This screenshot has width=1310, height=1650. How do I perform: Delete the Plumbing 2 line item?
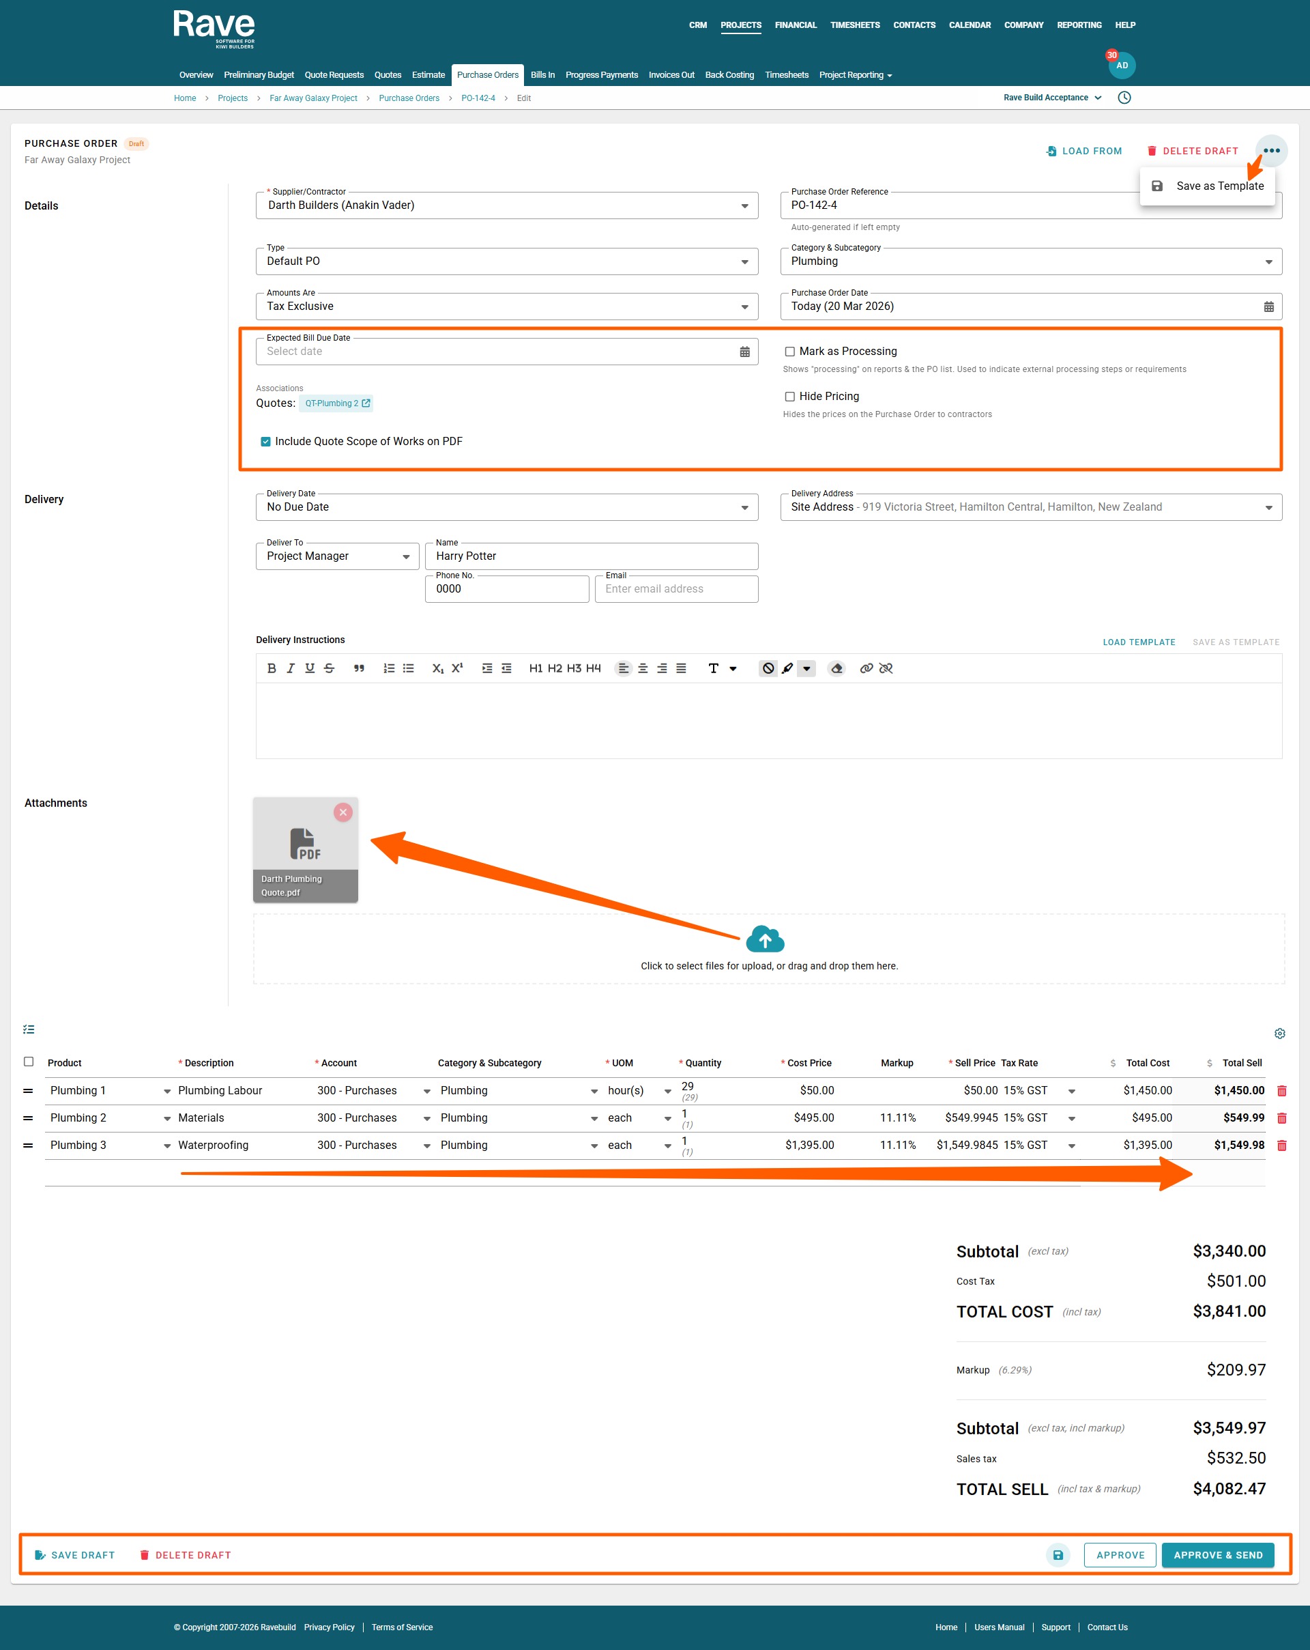pyautogui.click(x=1282, y=1118)
